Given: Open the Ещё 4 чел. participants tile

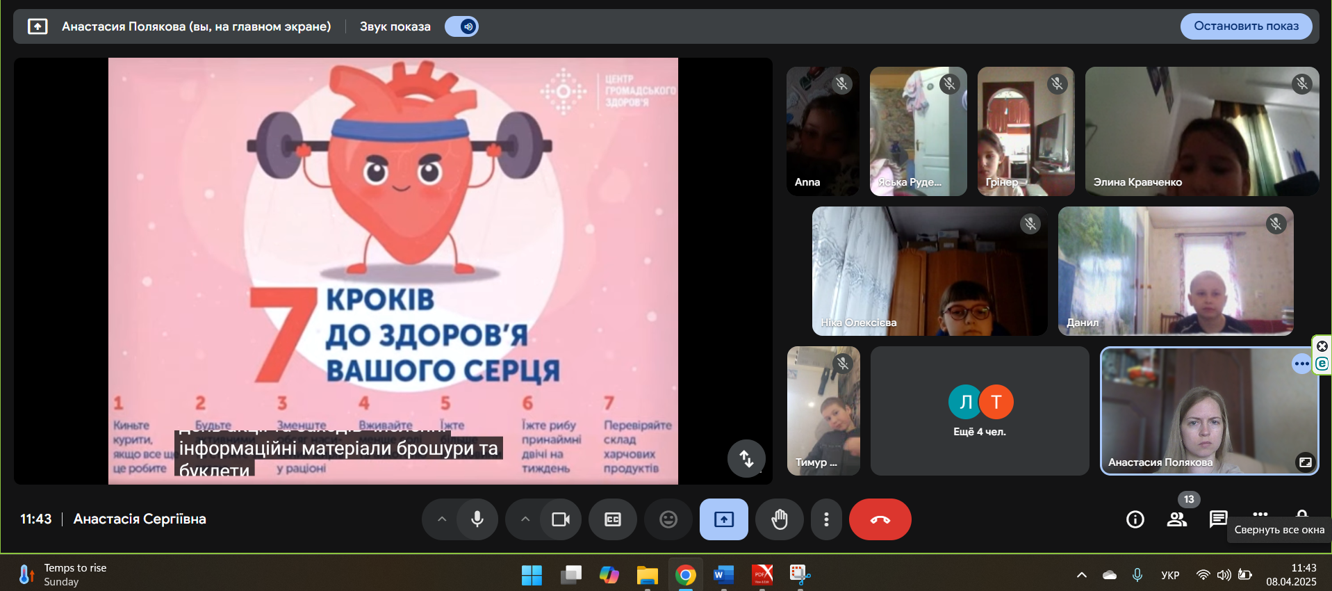Looking at the screenshot, I should point(980,411).
